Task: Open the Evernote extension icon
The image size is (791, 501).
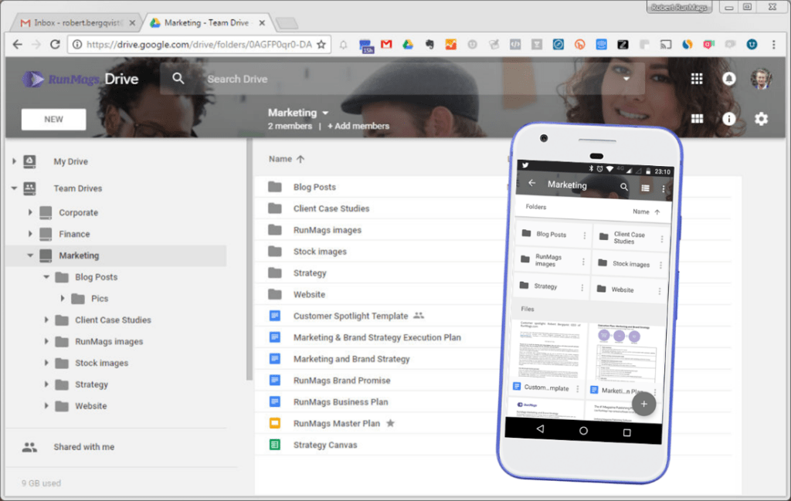Action: click(x=429, y=44)
